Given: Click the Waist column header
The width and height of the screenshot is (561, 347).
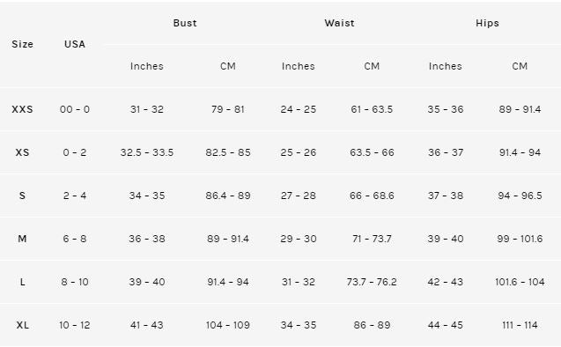Looking at the screenshot, I should point(339,23).
